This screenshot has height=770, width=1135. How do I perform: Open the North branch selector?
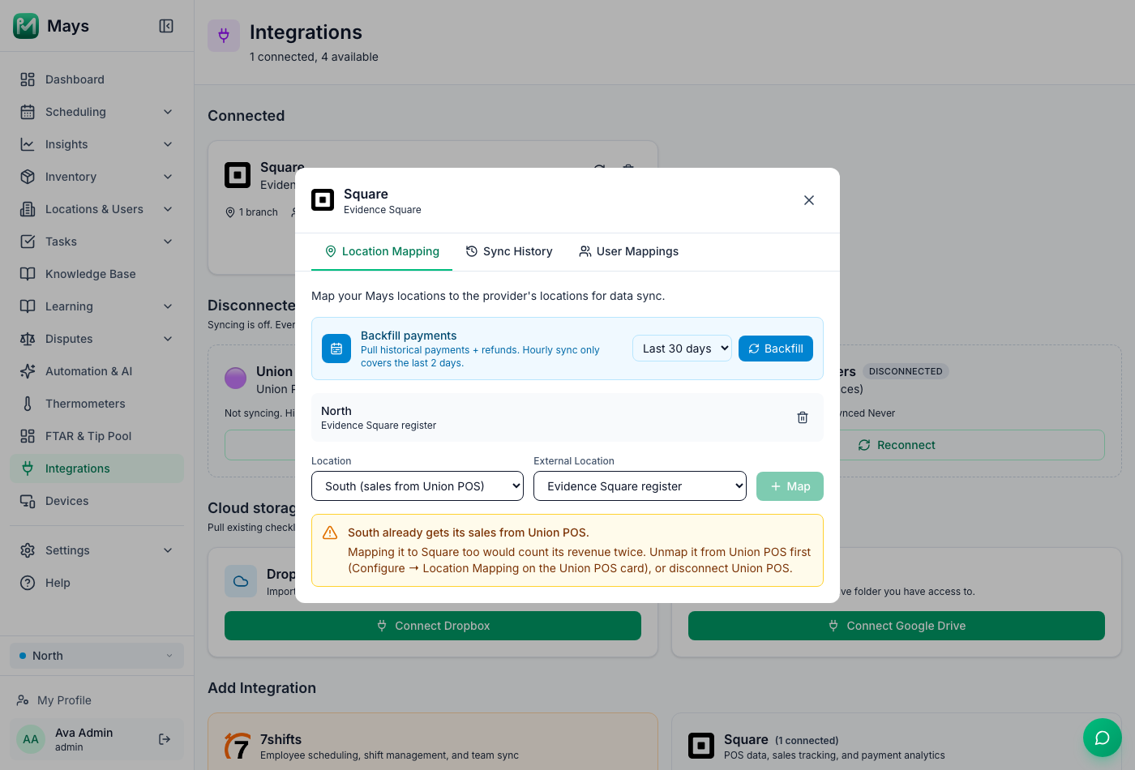pos(97,656)
